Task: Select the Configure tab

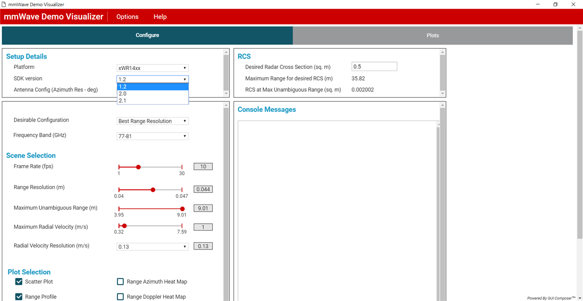Action: (x=147, y=35)
